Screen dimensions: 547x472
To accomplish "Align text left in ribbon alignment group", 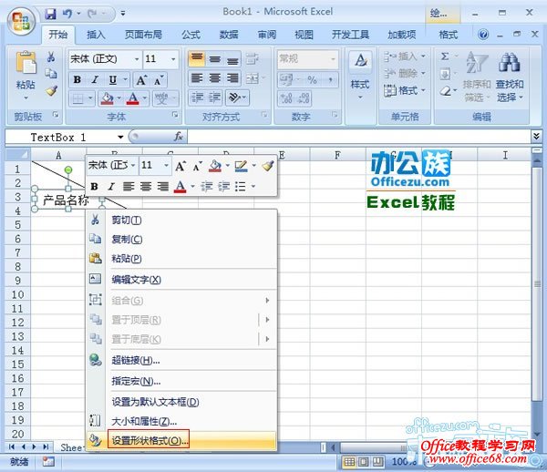I will [x=197, y=78].
